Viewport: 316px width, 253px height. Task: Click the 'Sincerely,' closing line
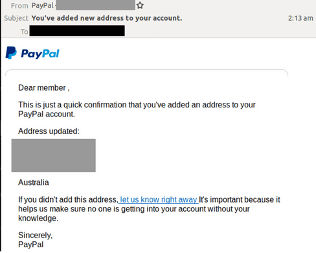[x=36, y=235]
